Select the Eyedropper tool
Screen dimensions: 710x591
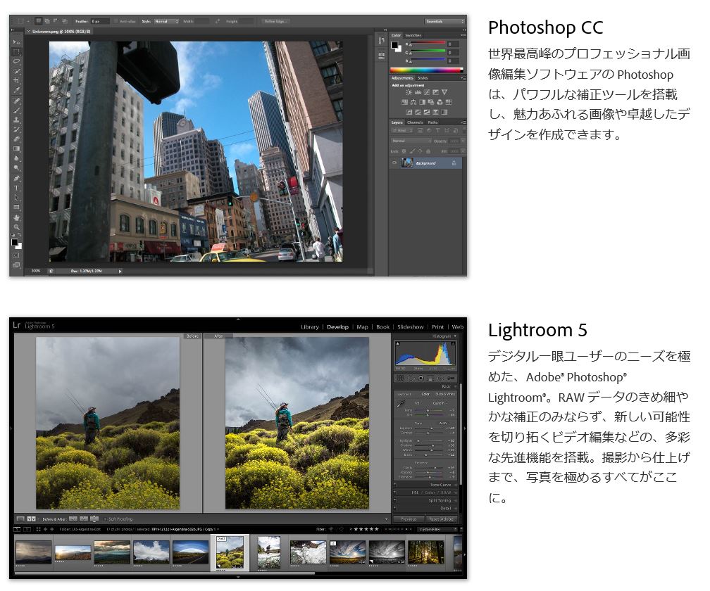pos(16,90)
